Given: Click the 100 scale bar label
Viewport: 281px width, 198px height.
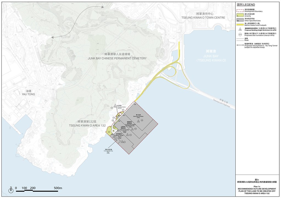Looking at the screenshot, I should (24, 188).
